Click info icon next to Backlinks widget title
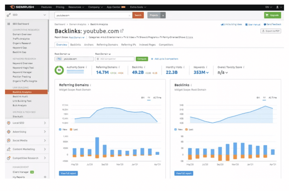Screen dimensions: 289x191 pos(191,85)
